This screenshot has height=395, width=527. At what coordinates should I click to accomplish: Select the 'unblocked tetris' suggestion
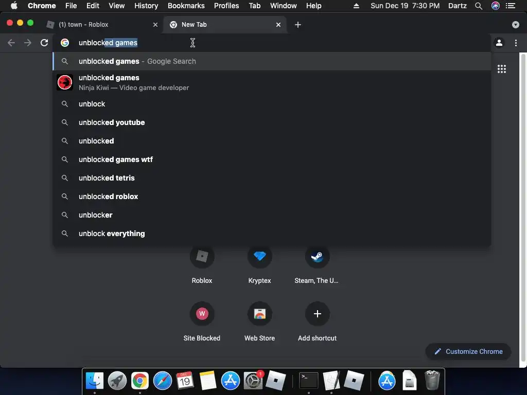pyautogui.click(x=272, y=177)
